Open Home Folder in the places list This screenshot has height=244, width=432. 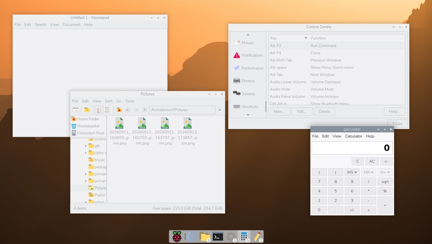[88, 119]
